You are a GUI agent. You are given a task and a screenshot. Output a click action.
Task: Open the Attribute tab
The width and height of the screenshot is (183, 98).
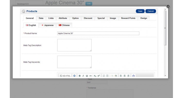coord(63,18)
